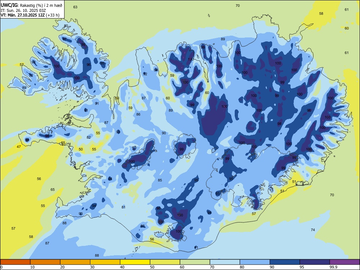Screen dimensions: 360x270
Task: Click the golden 30–40 legend swatch
Action: [105, 262]
